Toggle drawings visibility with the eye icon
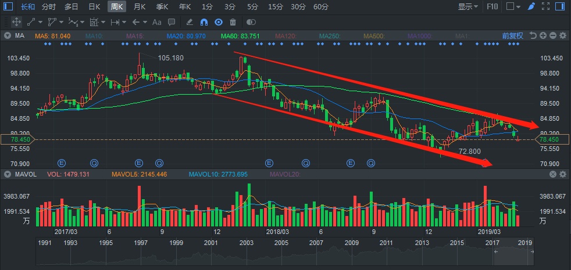Image resolution: width=571 pixels, height=270 pixels. [x=219, y=22]
